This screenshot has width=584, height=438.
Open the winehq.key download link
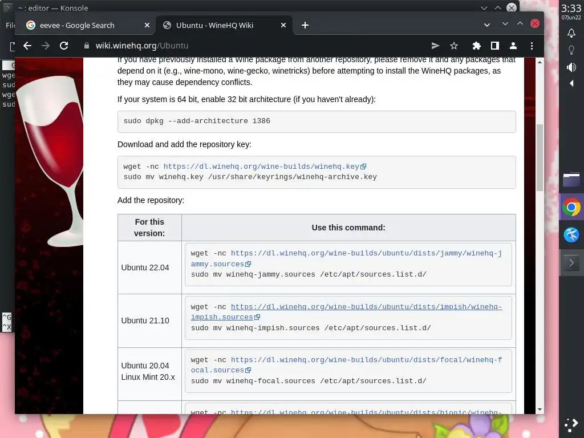tap(265, 167)
